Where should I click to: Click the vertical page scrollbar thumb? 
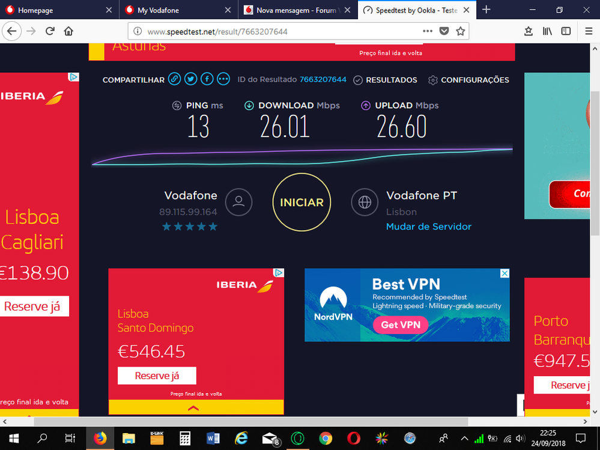595,164
